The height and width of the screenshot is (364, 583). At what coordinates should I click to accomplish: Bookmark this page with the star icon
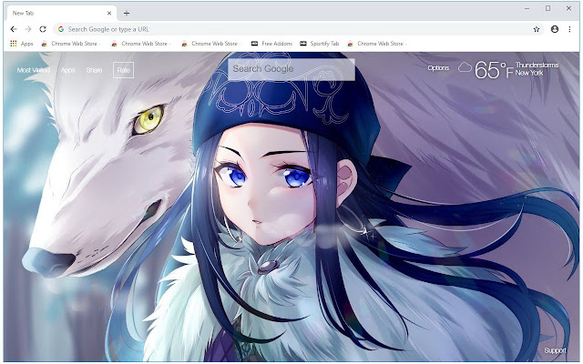point(537,29)
